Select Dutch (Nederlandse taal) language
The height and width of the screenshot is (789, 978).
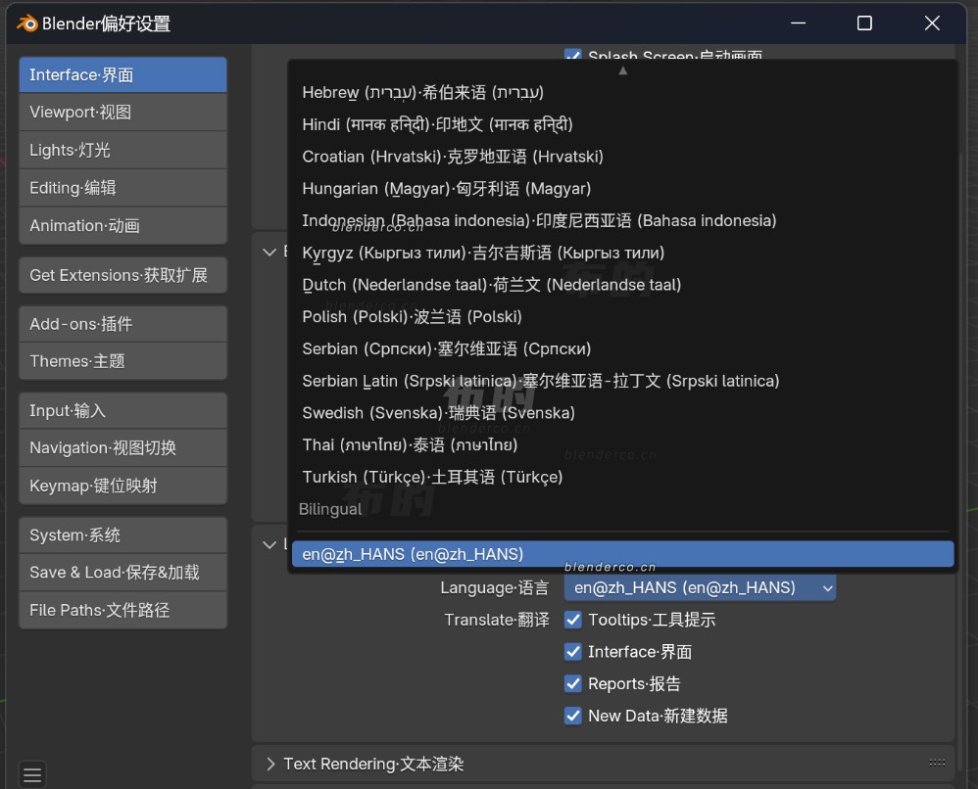point(622,285)
